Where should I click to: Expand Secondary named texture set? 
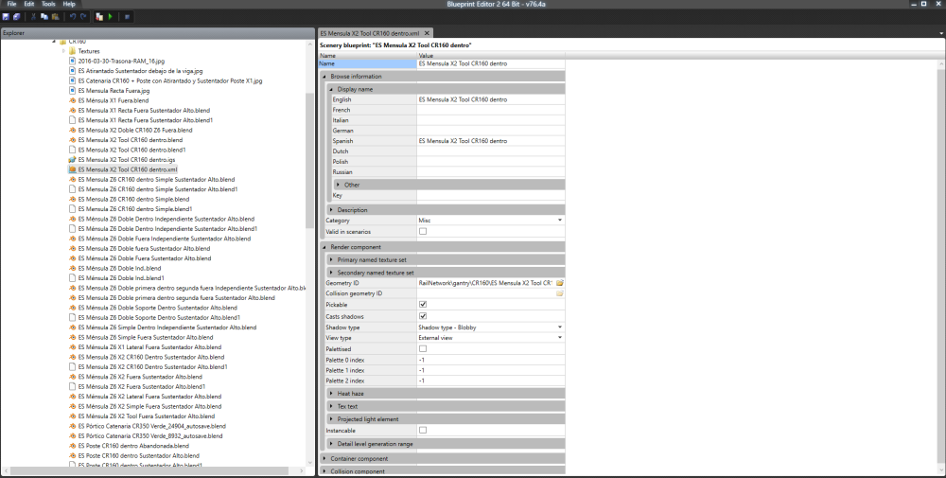[x=331, y=273]
